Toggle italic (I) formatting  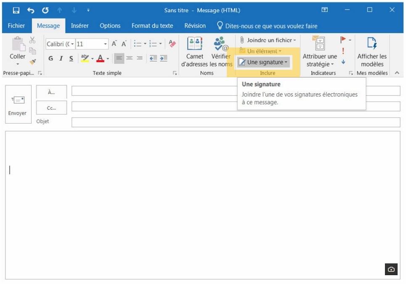(x=61, y=58)
